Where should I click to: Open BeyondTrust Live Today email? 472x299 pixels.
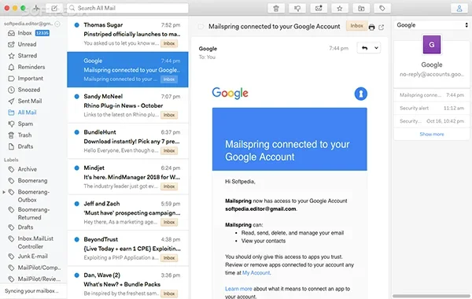127,249
